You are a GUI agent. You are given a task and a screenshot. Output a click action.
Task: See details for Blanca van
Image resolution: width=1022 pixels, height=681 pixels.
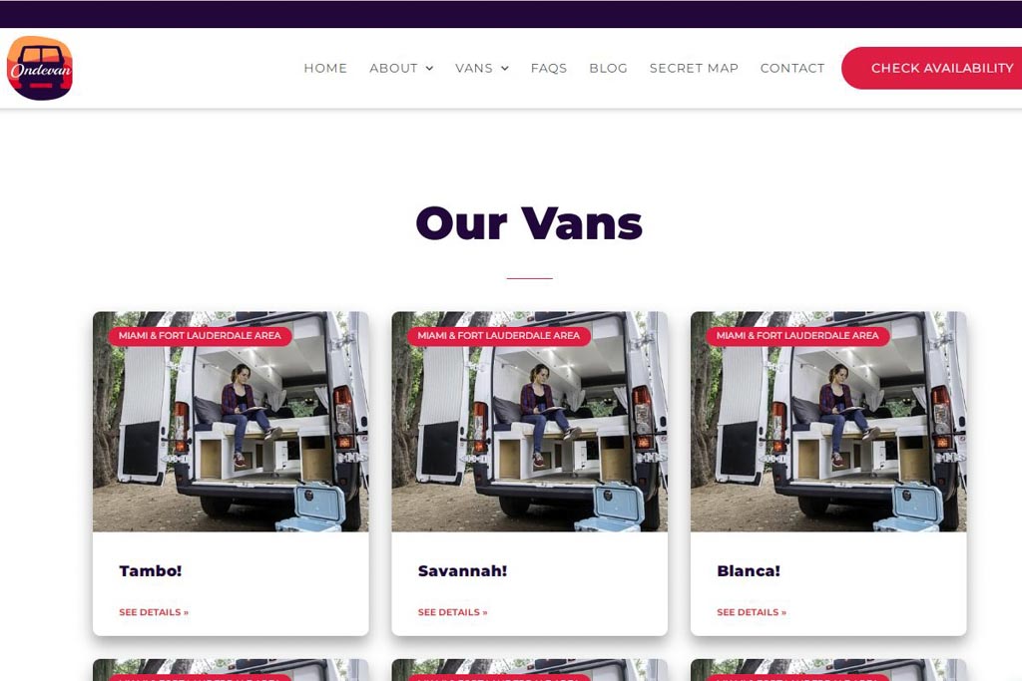(752, 612)
